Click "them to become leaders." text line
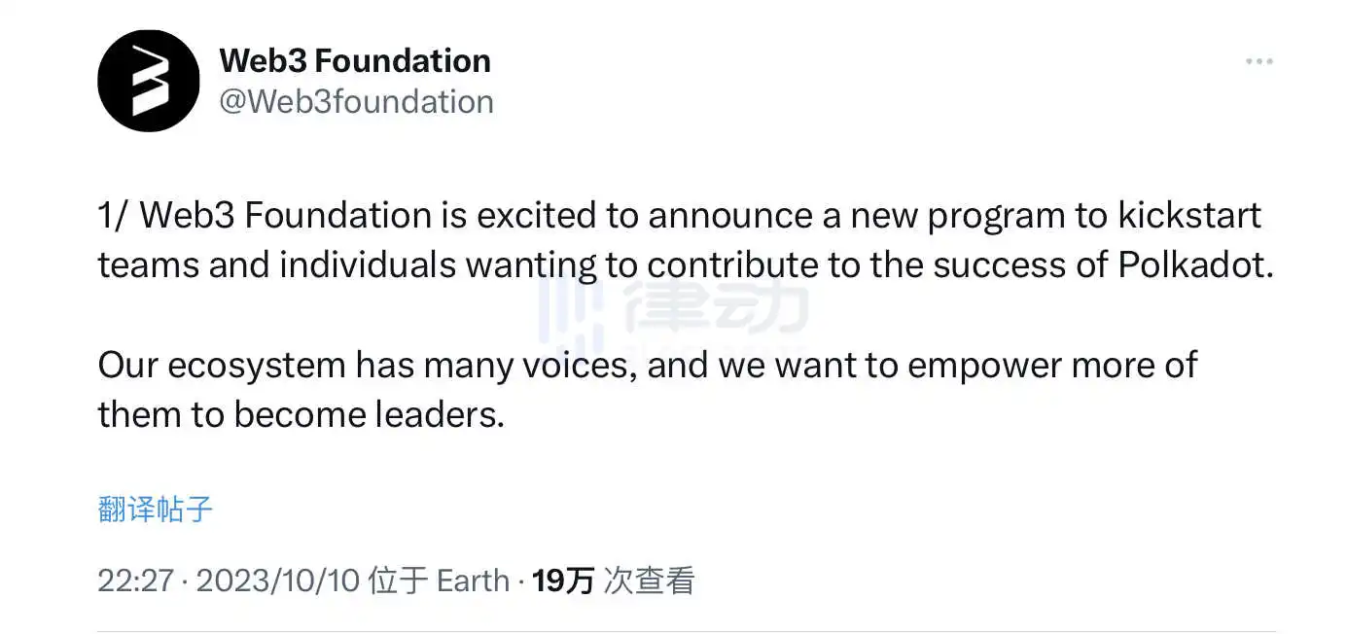Viewport: 1347px width, 634px height. (x=301, y=415)
